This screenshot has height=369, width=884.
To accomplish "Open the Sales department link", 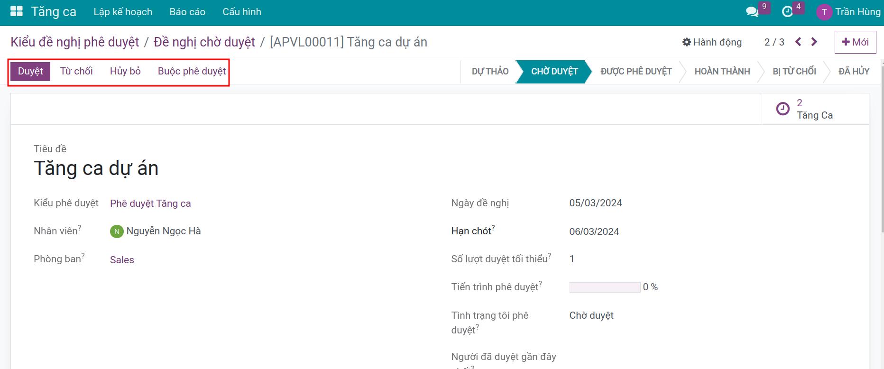I will coord(122,260).
